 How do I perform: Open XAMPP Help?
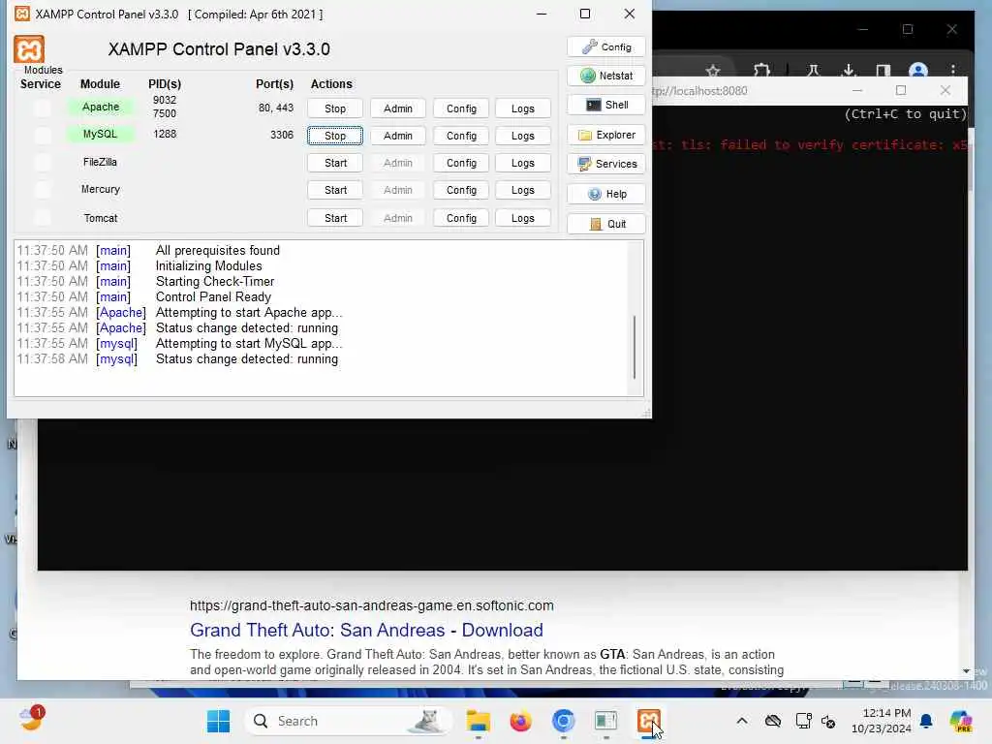tap(606, 194)
